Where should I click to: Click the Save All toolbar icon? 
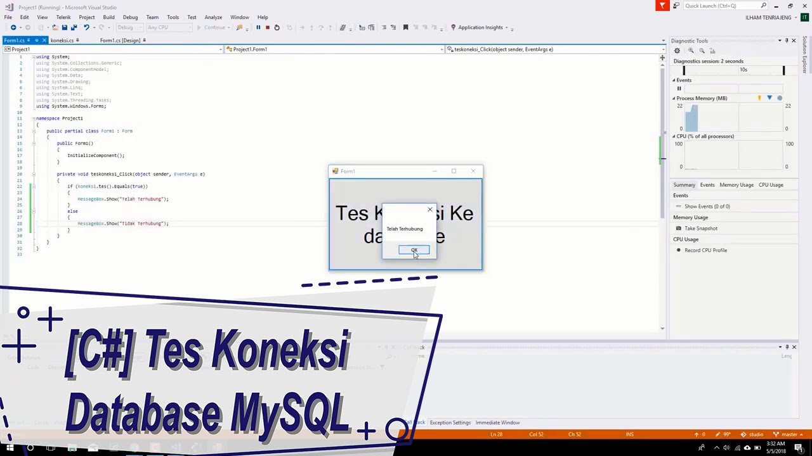74,27
